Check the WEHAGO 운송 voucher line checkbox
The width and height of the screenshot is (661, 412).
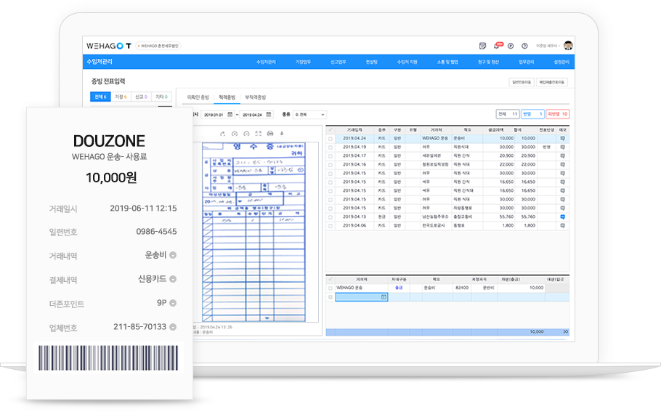[330, 288]
